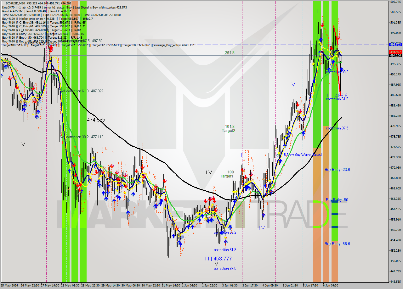Click the 'Buy Entry -88.6' label
The width and height of the screenshot is (403, 289).
point(337,244)
